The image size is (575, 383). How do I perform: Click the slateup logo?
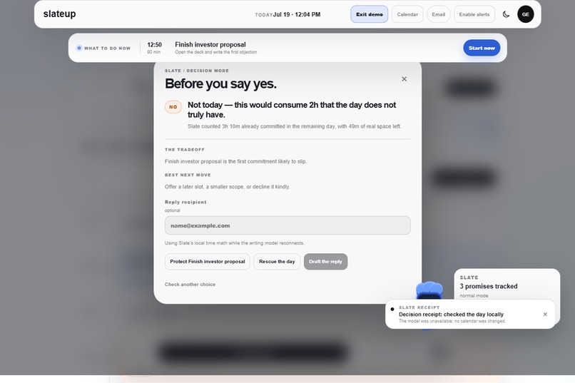pos(59,14)
